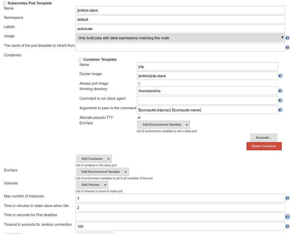Open help for the Docker image field
The image size is (293, 236).
(x=280, y=76)
